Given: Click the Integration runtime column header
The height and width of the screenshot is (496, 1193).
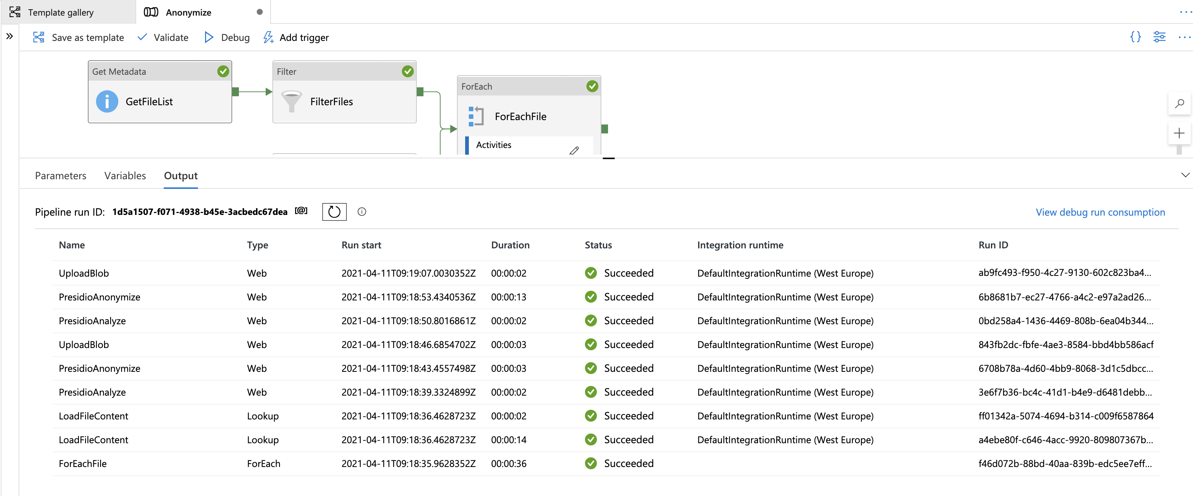Looking at the screenshot, I should click(740, 245).
